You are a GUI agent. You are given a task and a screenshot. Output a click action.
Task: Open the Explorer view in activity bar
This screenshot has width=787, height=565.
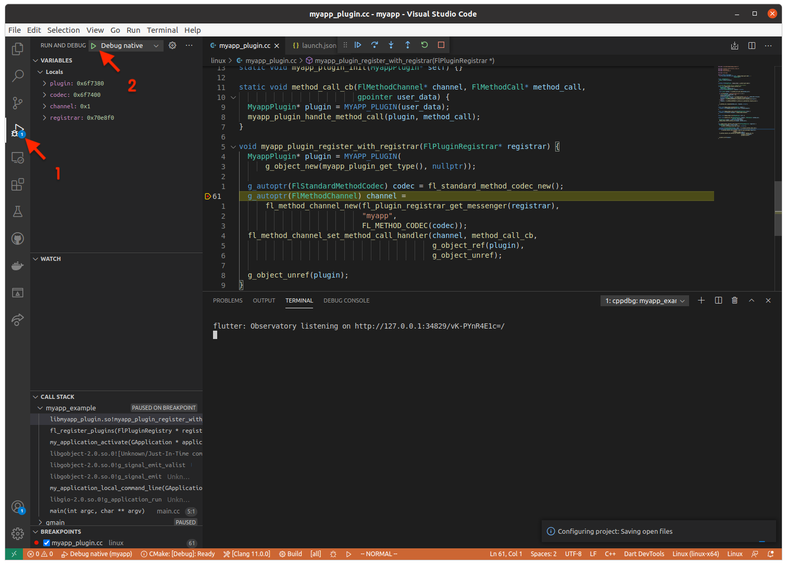(18, 49)
